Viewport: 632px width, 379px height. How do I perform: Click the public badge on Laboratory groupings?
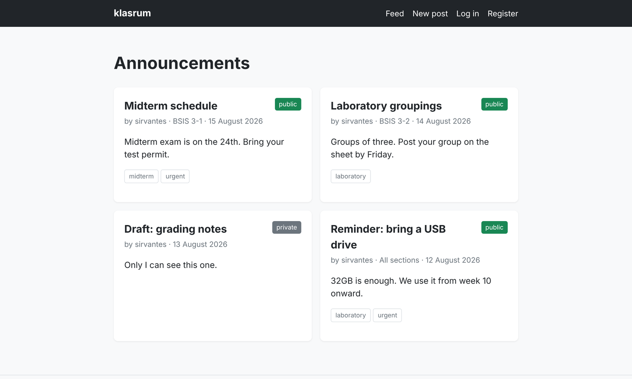click(x=495, y=104)
